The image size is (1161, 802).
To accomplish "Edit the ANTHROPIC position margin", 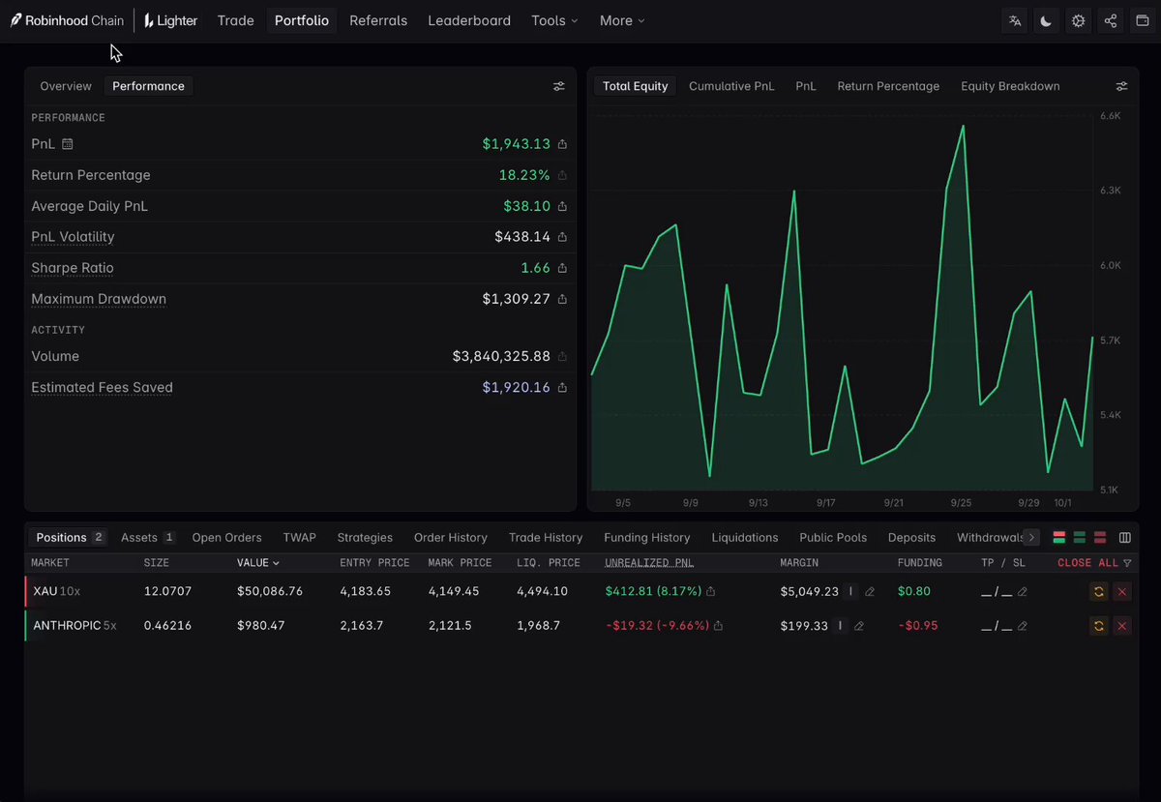I will tap(859, 626).
